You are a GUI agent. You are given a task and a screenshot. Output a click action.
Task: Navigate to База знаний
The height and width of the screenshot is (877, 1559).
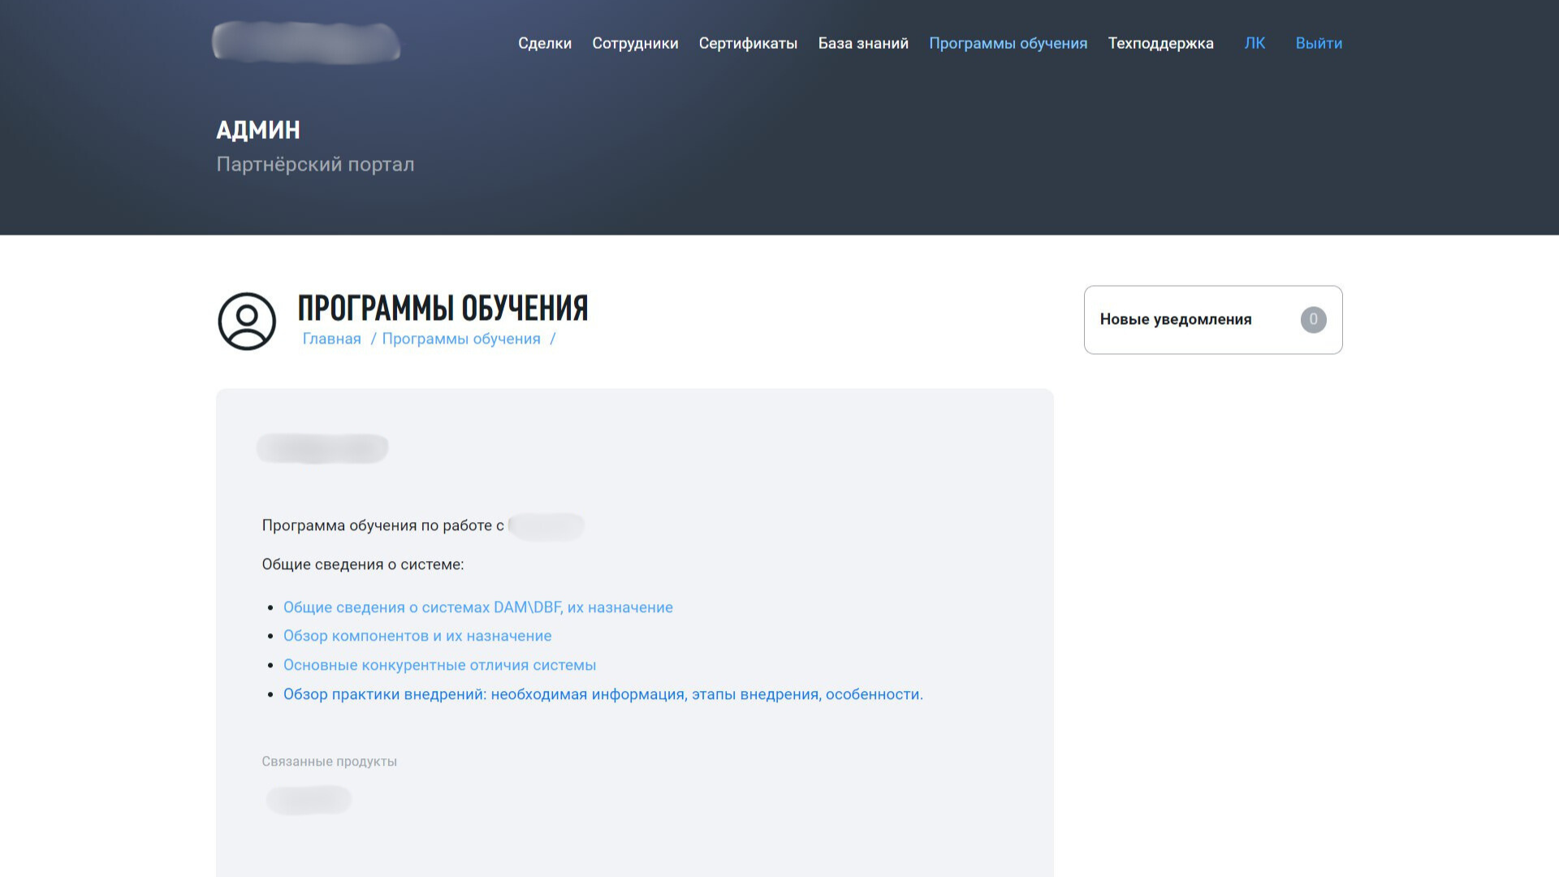(863, 44)
